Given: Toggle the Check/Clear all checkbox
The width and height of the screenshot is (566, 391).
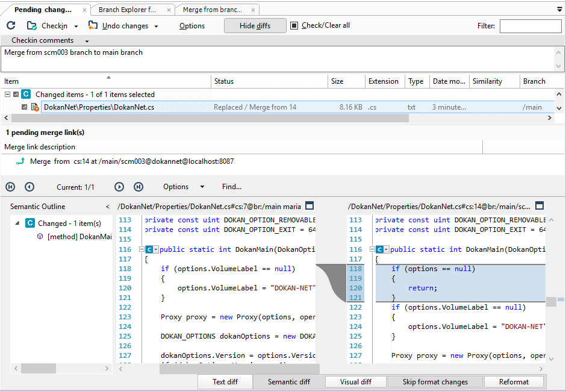Looking at the screenshot, I should [x=294, y=25].
